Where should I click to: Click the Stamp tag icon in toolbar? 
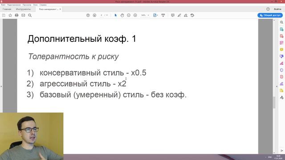tap(192, 15)
